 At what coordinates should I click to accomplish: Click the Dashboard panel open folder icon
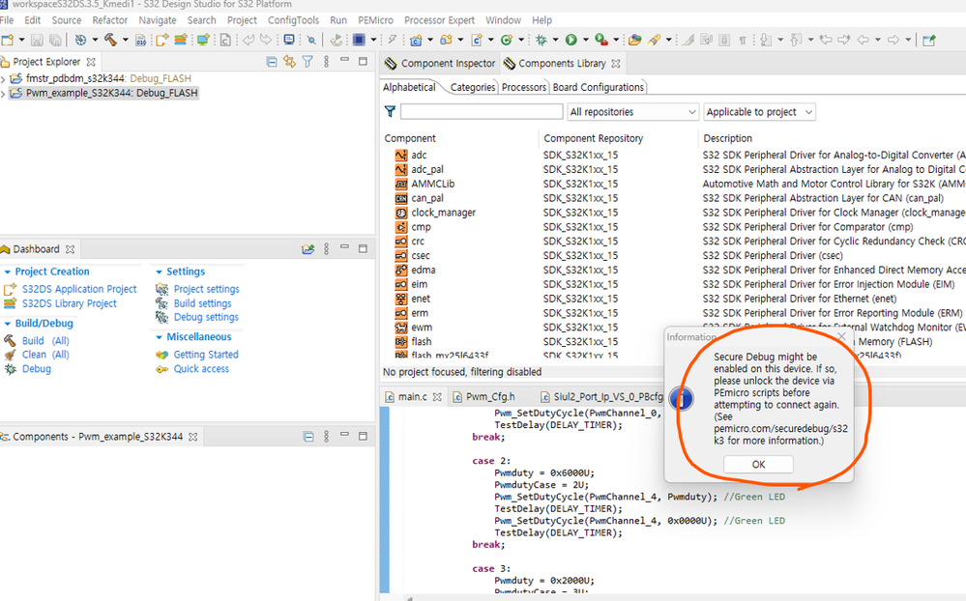307,248
